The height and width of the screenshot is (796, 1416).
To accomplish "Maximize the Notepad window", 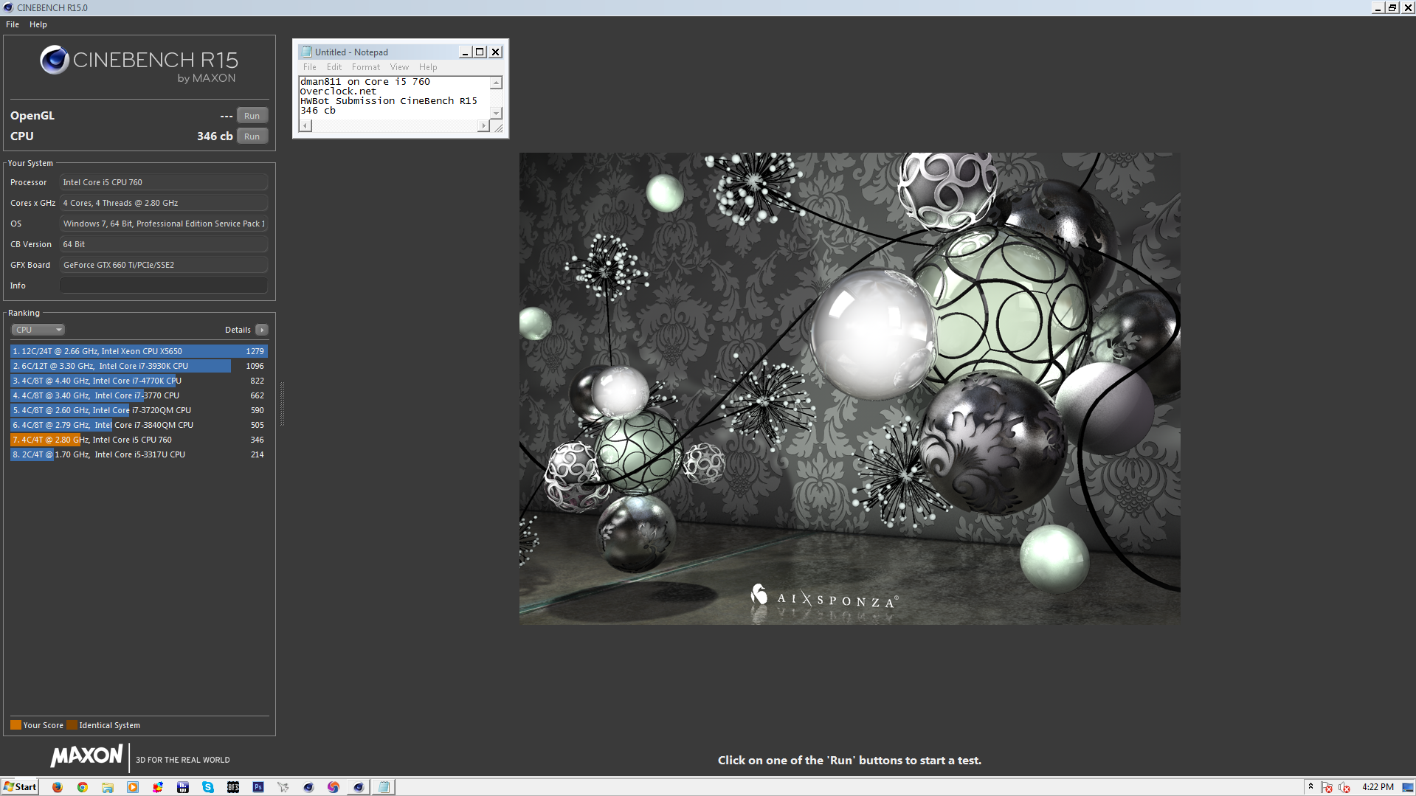I will pos(480,52).
